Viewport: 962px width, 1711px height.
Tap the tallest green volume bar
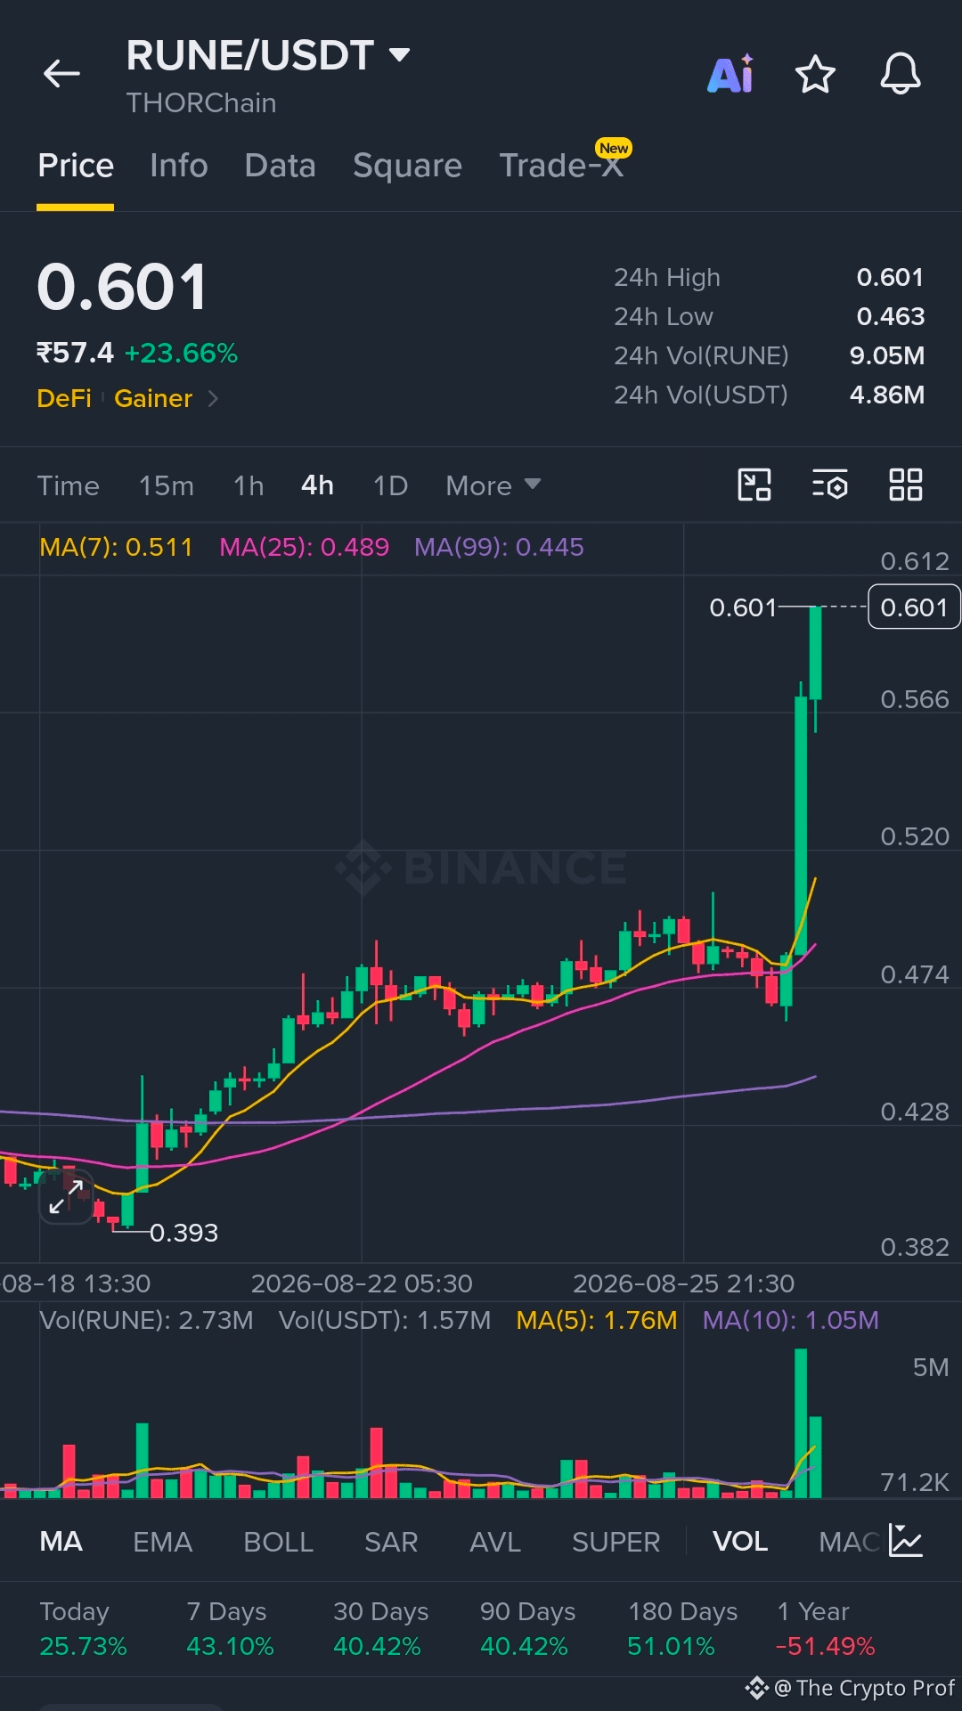coord(801,1422)
